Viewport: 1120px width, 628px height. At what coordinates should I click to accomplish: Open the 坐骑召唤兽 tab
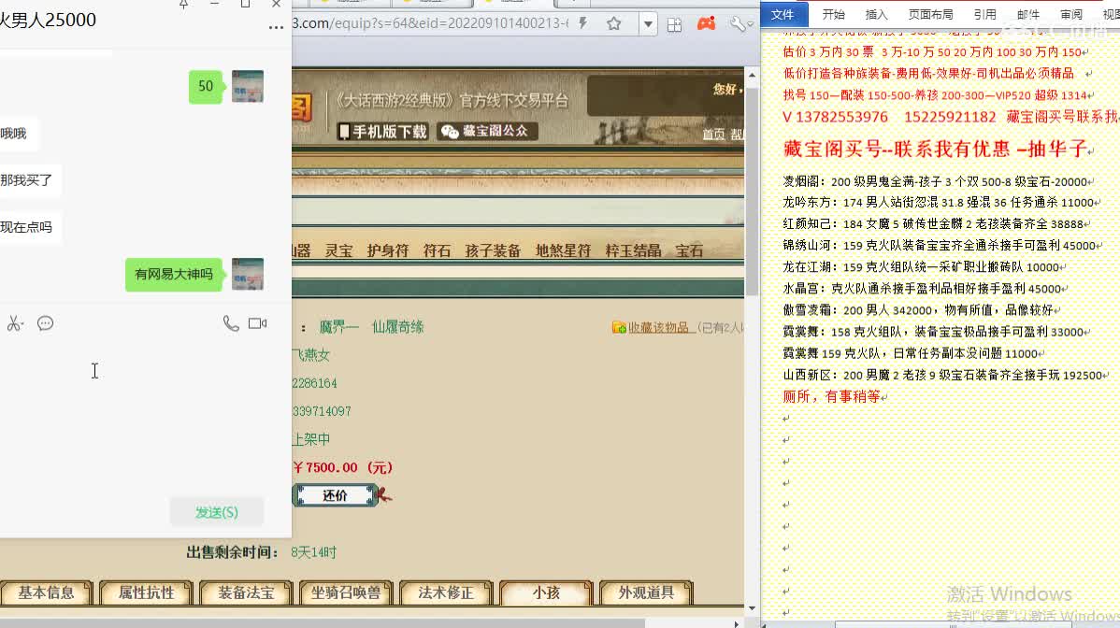pos(347,592)
